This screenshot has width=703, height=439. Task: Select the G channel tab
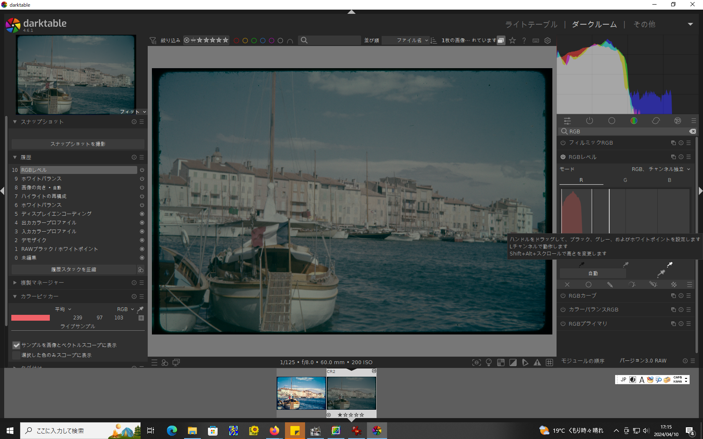coord(625,180)
